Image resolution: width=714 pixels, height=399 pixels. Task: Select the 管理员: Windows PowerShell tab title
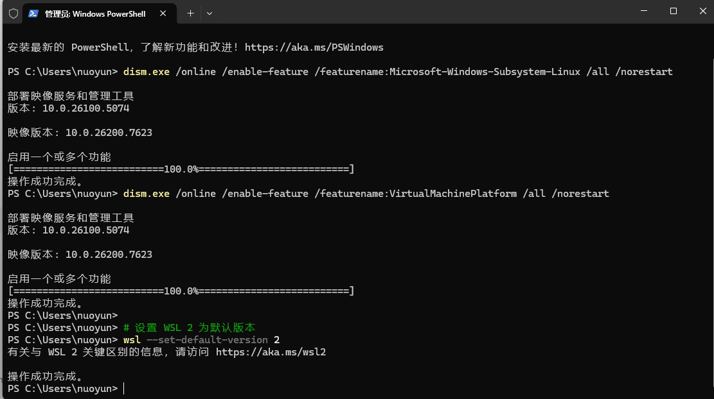95,13
